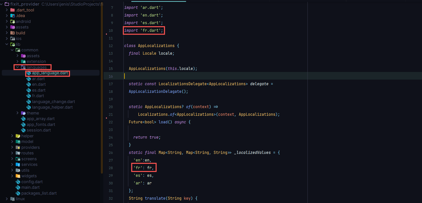Expand the screens folder arrow

(x=12, y=159)
